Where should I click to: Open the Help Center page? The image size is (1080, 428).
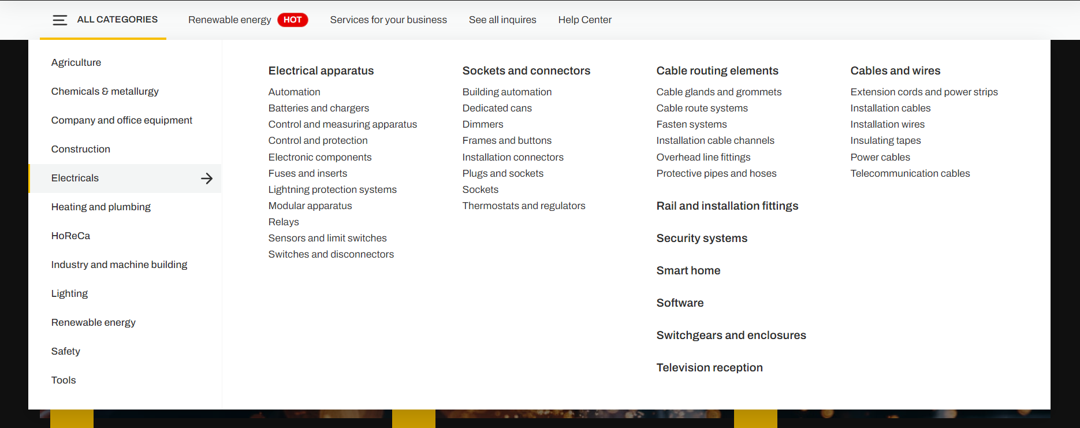click(584, 20)
